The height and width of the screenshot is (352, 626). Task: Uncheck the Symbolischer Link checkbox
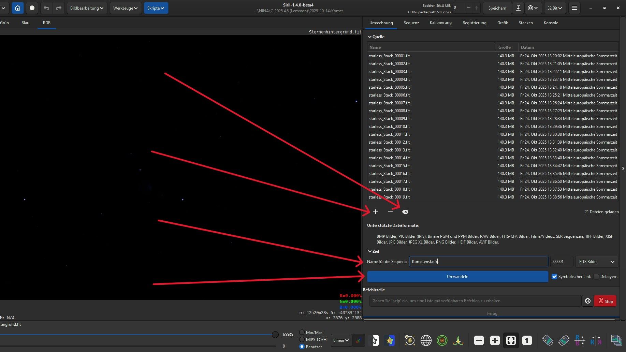click(554, 277)
